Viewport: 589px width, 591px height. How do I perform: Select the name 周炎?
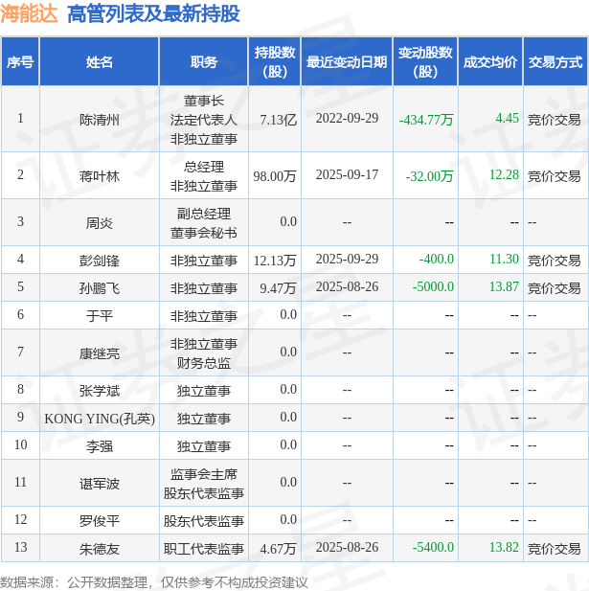[100, 223]
